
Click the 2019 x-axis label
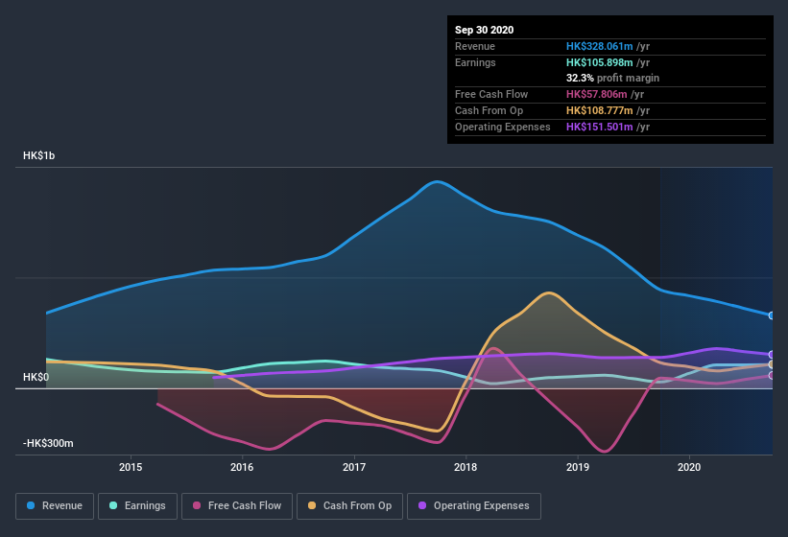pyautogui.click(x=578, y=467)
